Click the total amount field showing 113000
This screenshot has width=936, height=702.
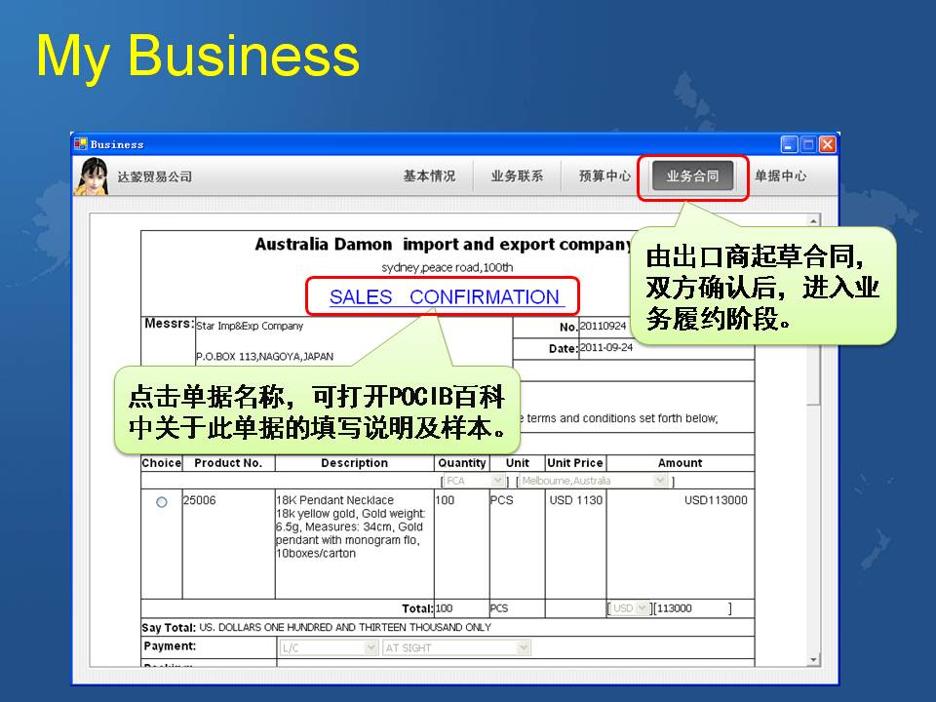[x=690, y=608]
